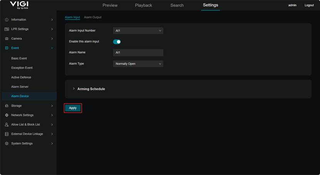Image resolution: width=320 pixels, height=175 pixels.
Task: Expand the External Device Linkage chevron
Action: pos(52,134)
